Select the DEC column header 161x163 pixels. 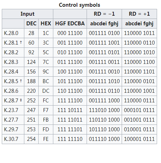click(x=31, y=24)
